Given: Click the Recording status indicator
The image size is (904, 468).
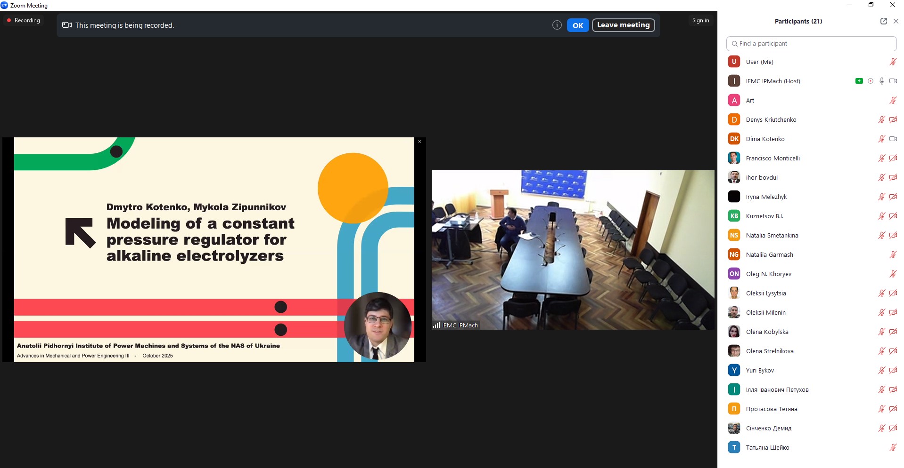Looking at the screenshot, I should 24,20.
